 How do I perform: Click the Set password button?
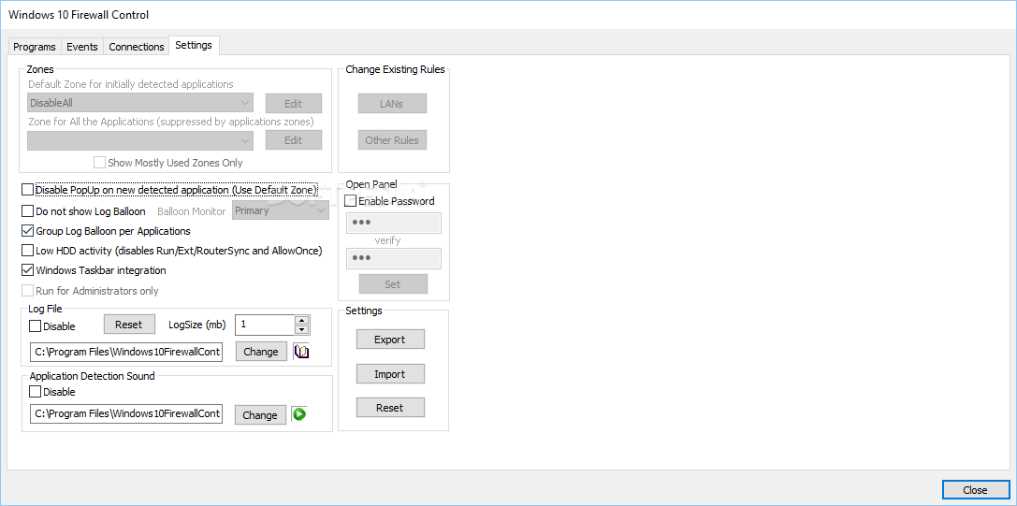(x=393, y=284)
